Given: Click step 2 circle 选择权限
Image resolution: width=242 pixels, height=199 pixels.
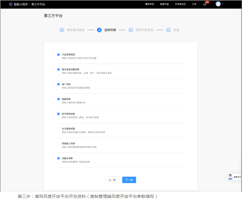Looking at the screenshot, I should (x=99, y=30).
